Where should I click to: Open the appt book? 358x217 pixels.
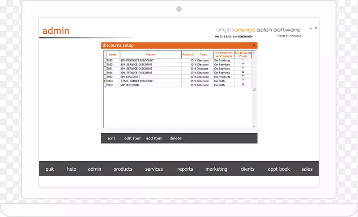click(x=279, y=169)
